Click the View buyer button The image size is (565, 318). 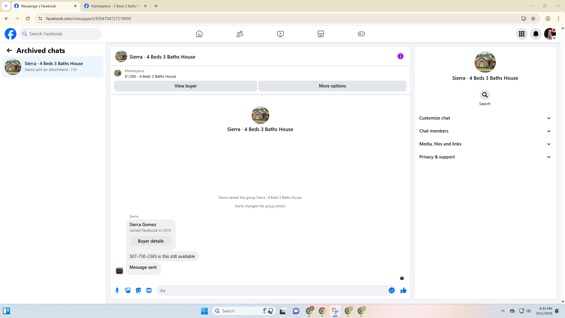[186, 86]
